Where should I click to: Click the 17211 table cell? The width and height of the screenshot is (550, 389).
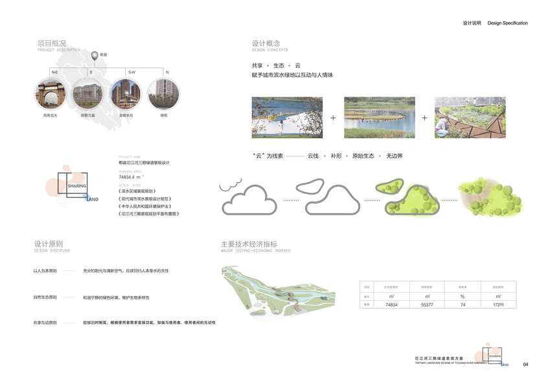click(498, 305)
